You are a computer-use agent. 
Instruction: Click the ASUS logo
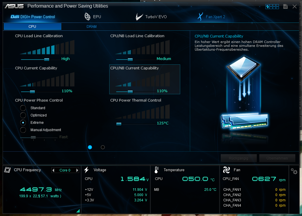click(x=14, y=6)
